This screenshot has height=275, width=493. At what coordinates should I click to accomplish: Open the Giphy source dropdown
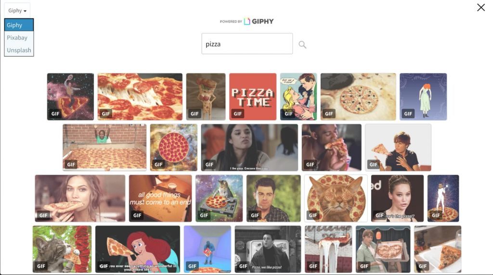17,11
